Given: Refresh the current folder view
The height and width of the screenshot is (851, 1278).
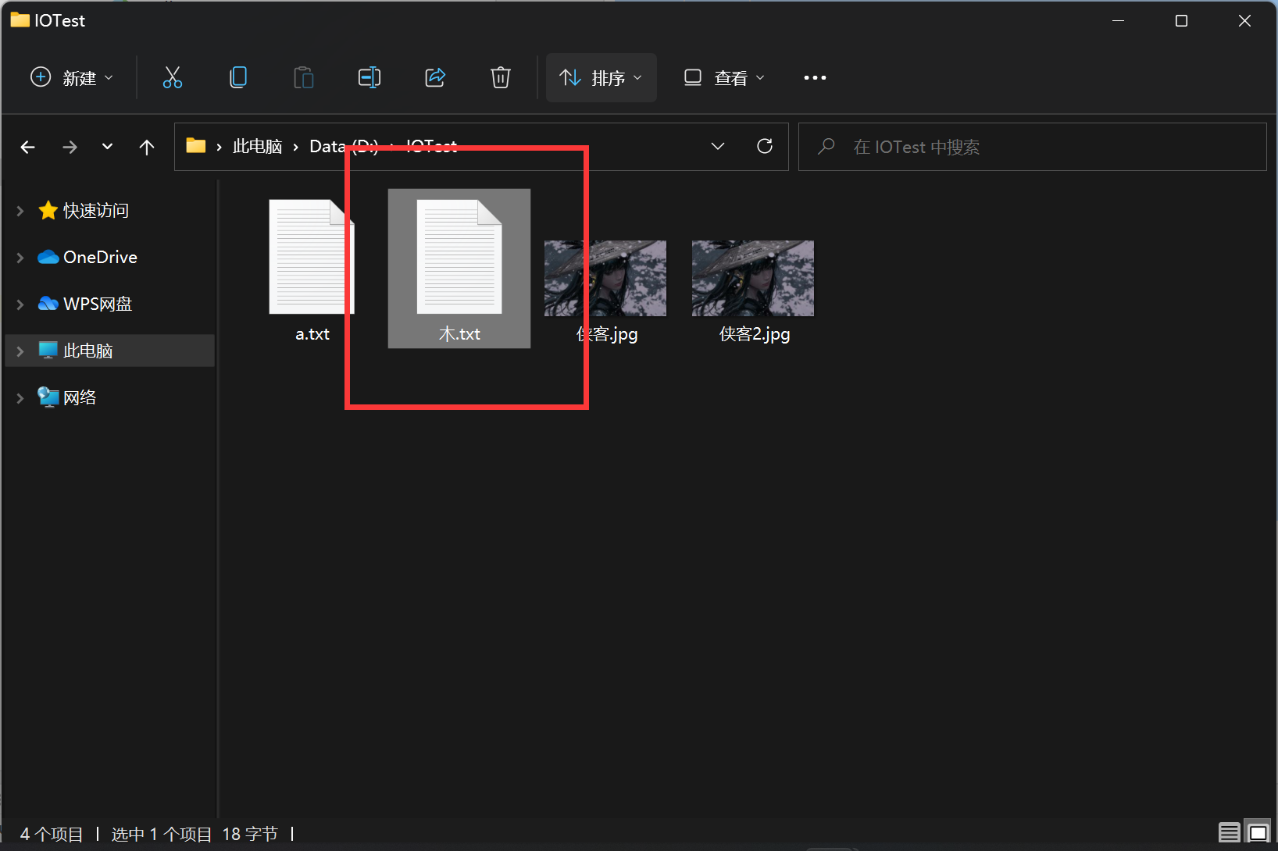Looking at the screenshot, I should [765, 146].
